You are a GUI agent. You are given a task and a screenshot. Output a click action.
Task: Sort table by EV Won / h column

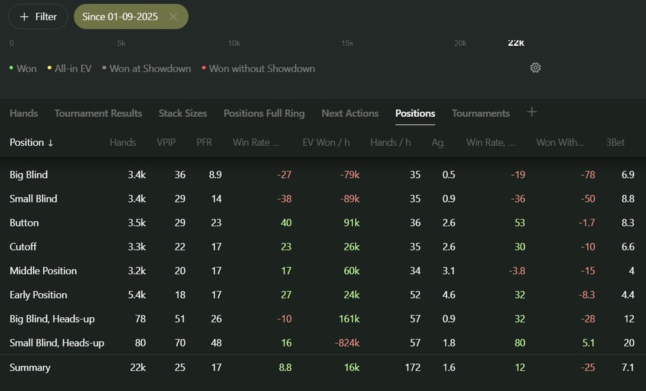click(326, 143)
